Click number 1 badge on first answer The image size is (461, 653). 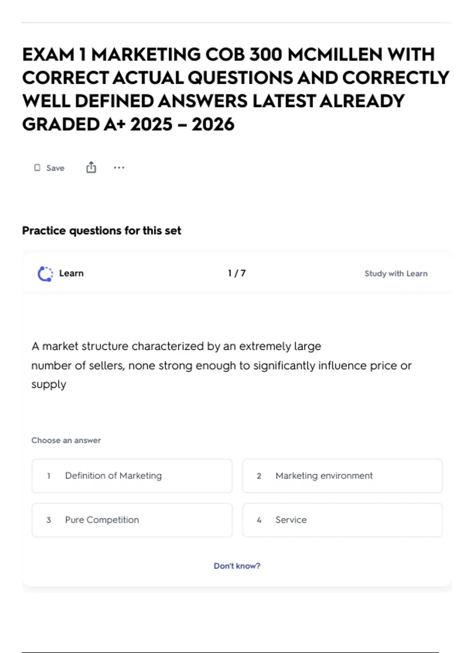click(49, 476)
